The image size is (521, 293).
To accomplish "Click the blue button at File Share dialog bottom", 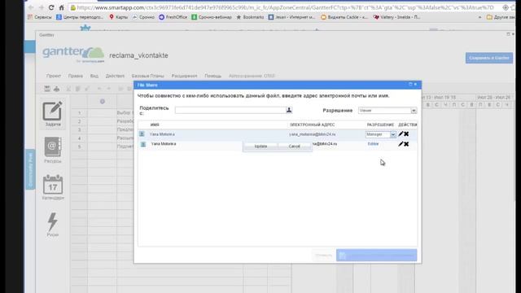I will [x=376, y=255].
